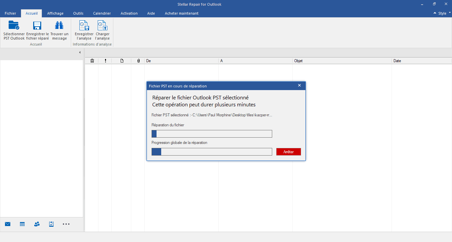Click Charger l'analyse icon
Viewport: 452px width, 242px height.
(102, 26)
